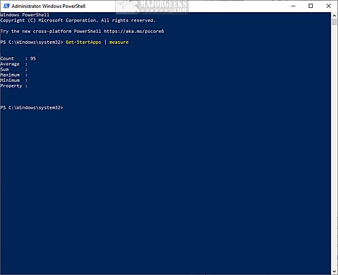Click the PowerShell icon in title bar
The height and width of the screenshot is (275, 338).
[6, 6]
